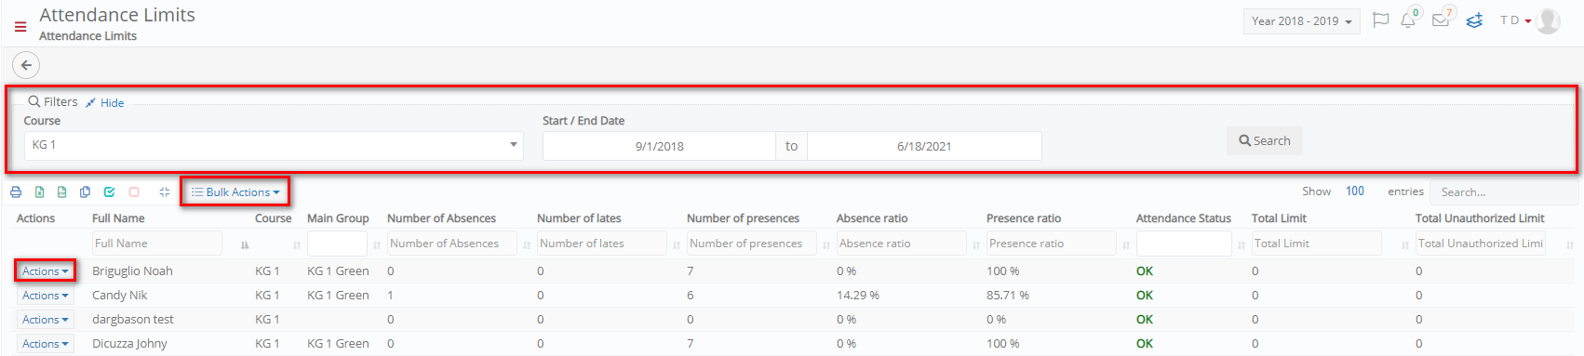1584x356 pixels.
Task: Select all rows with check icon
Action: point(109,192)
